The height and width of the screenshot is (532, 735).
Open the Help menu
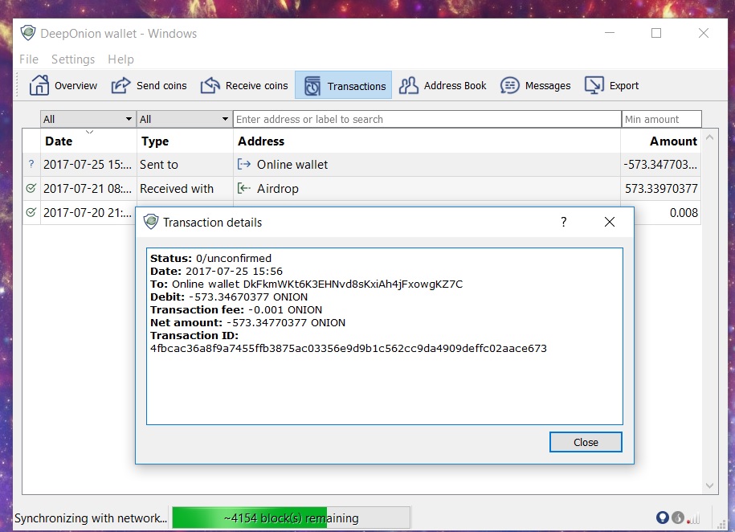(121, 59)
